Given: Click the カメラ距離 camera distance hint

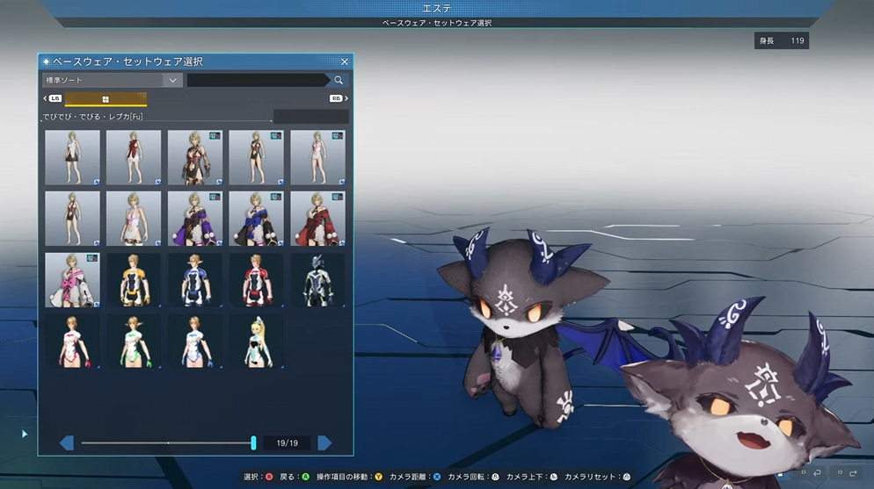Looking at the screenshot, I should coord(415,477).
